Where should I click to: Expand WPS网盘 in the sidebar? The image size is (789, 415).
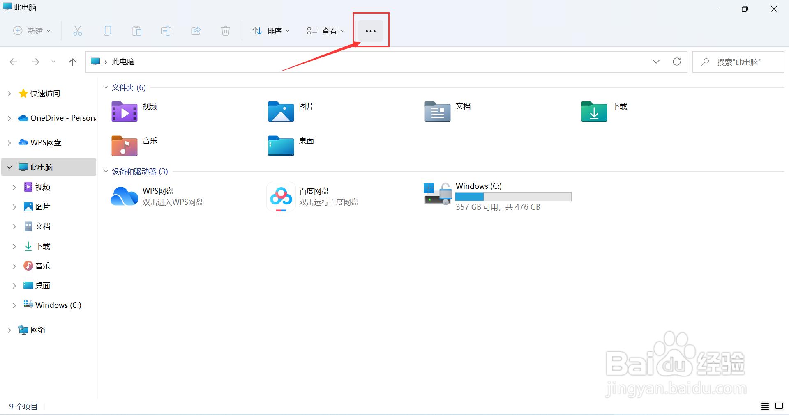click(x=9, y=143)
